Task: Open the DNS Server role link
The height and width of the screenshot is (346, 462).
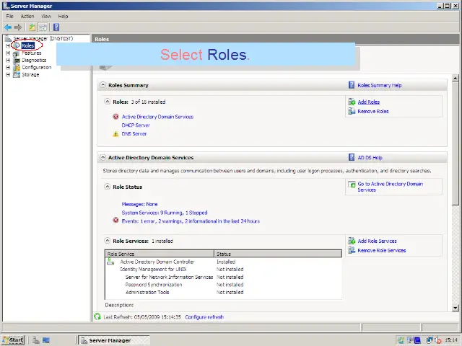Action: coord(134,134)
